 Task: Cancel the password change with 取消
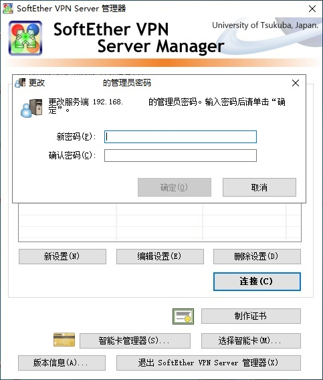[x=259, y=187]
